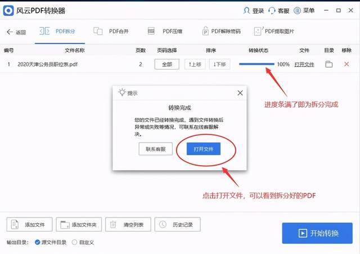Click the play icon on the 开始转换 button
360x254 pixels.
303,233
